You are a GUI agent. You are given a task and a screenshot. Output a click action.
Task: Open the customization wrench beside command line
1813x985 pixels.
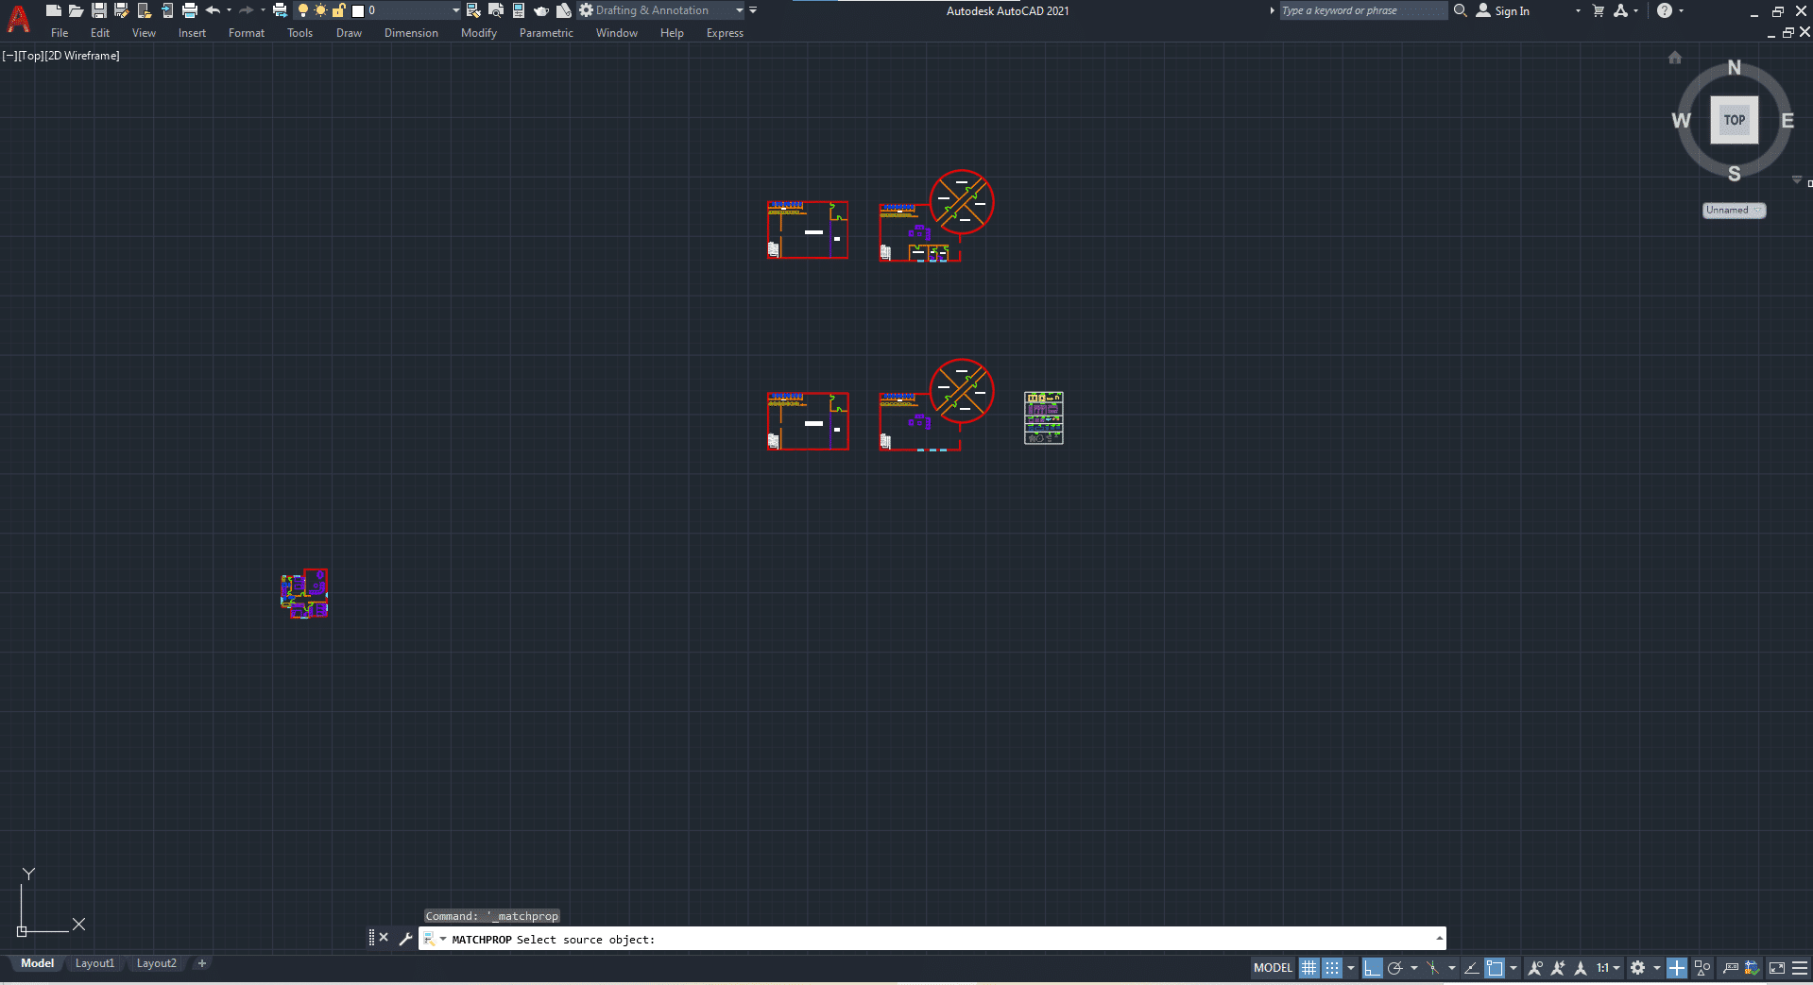tap(406, 939)
